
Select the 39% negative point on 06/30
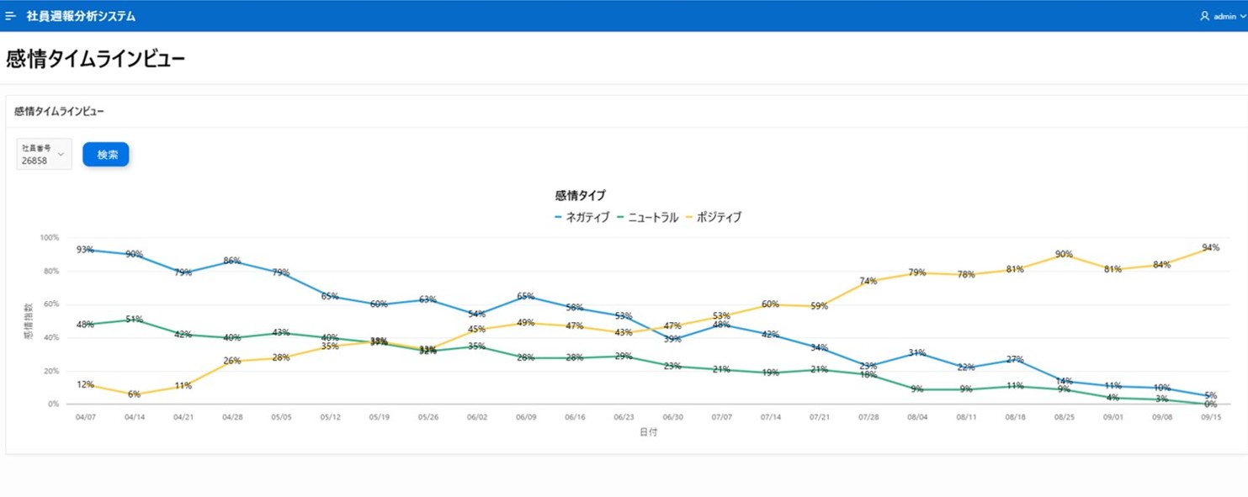[672, 340]
